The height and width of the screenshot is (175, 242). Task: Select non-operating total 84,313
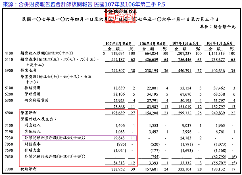click(x=119, y=163)
